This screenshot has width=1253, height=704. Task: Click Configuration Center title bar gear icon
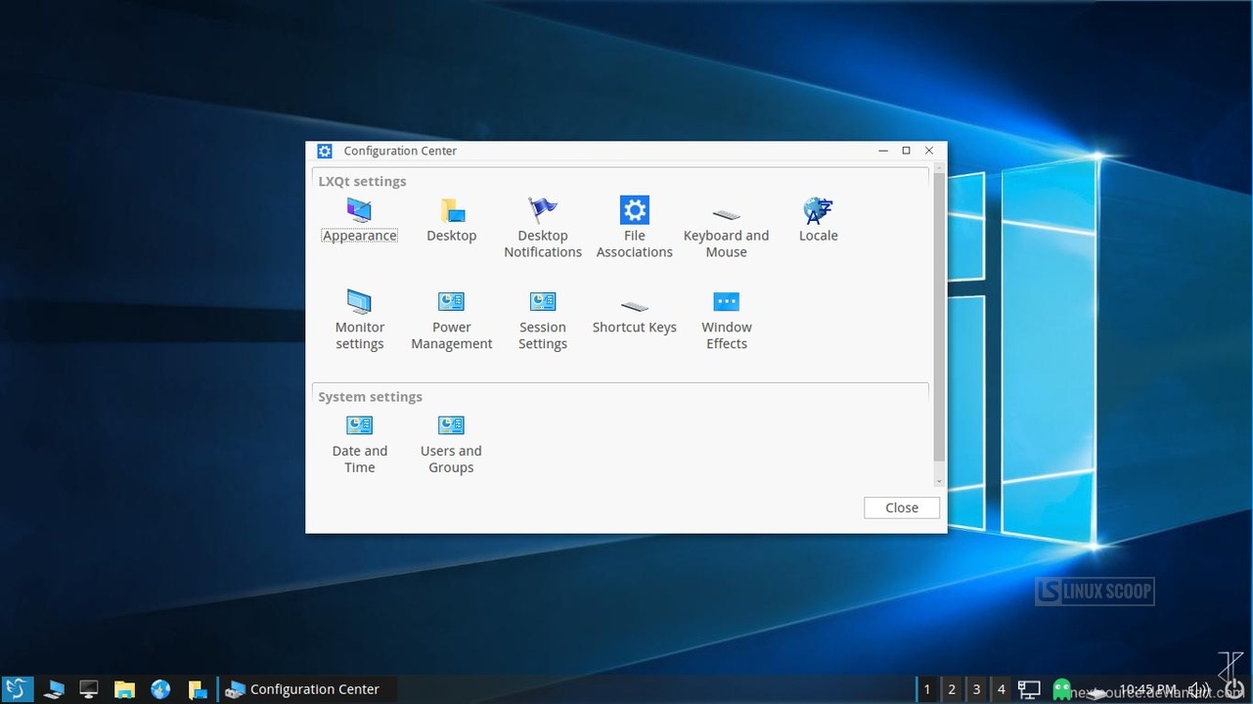325,151
